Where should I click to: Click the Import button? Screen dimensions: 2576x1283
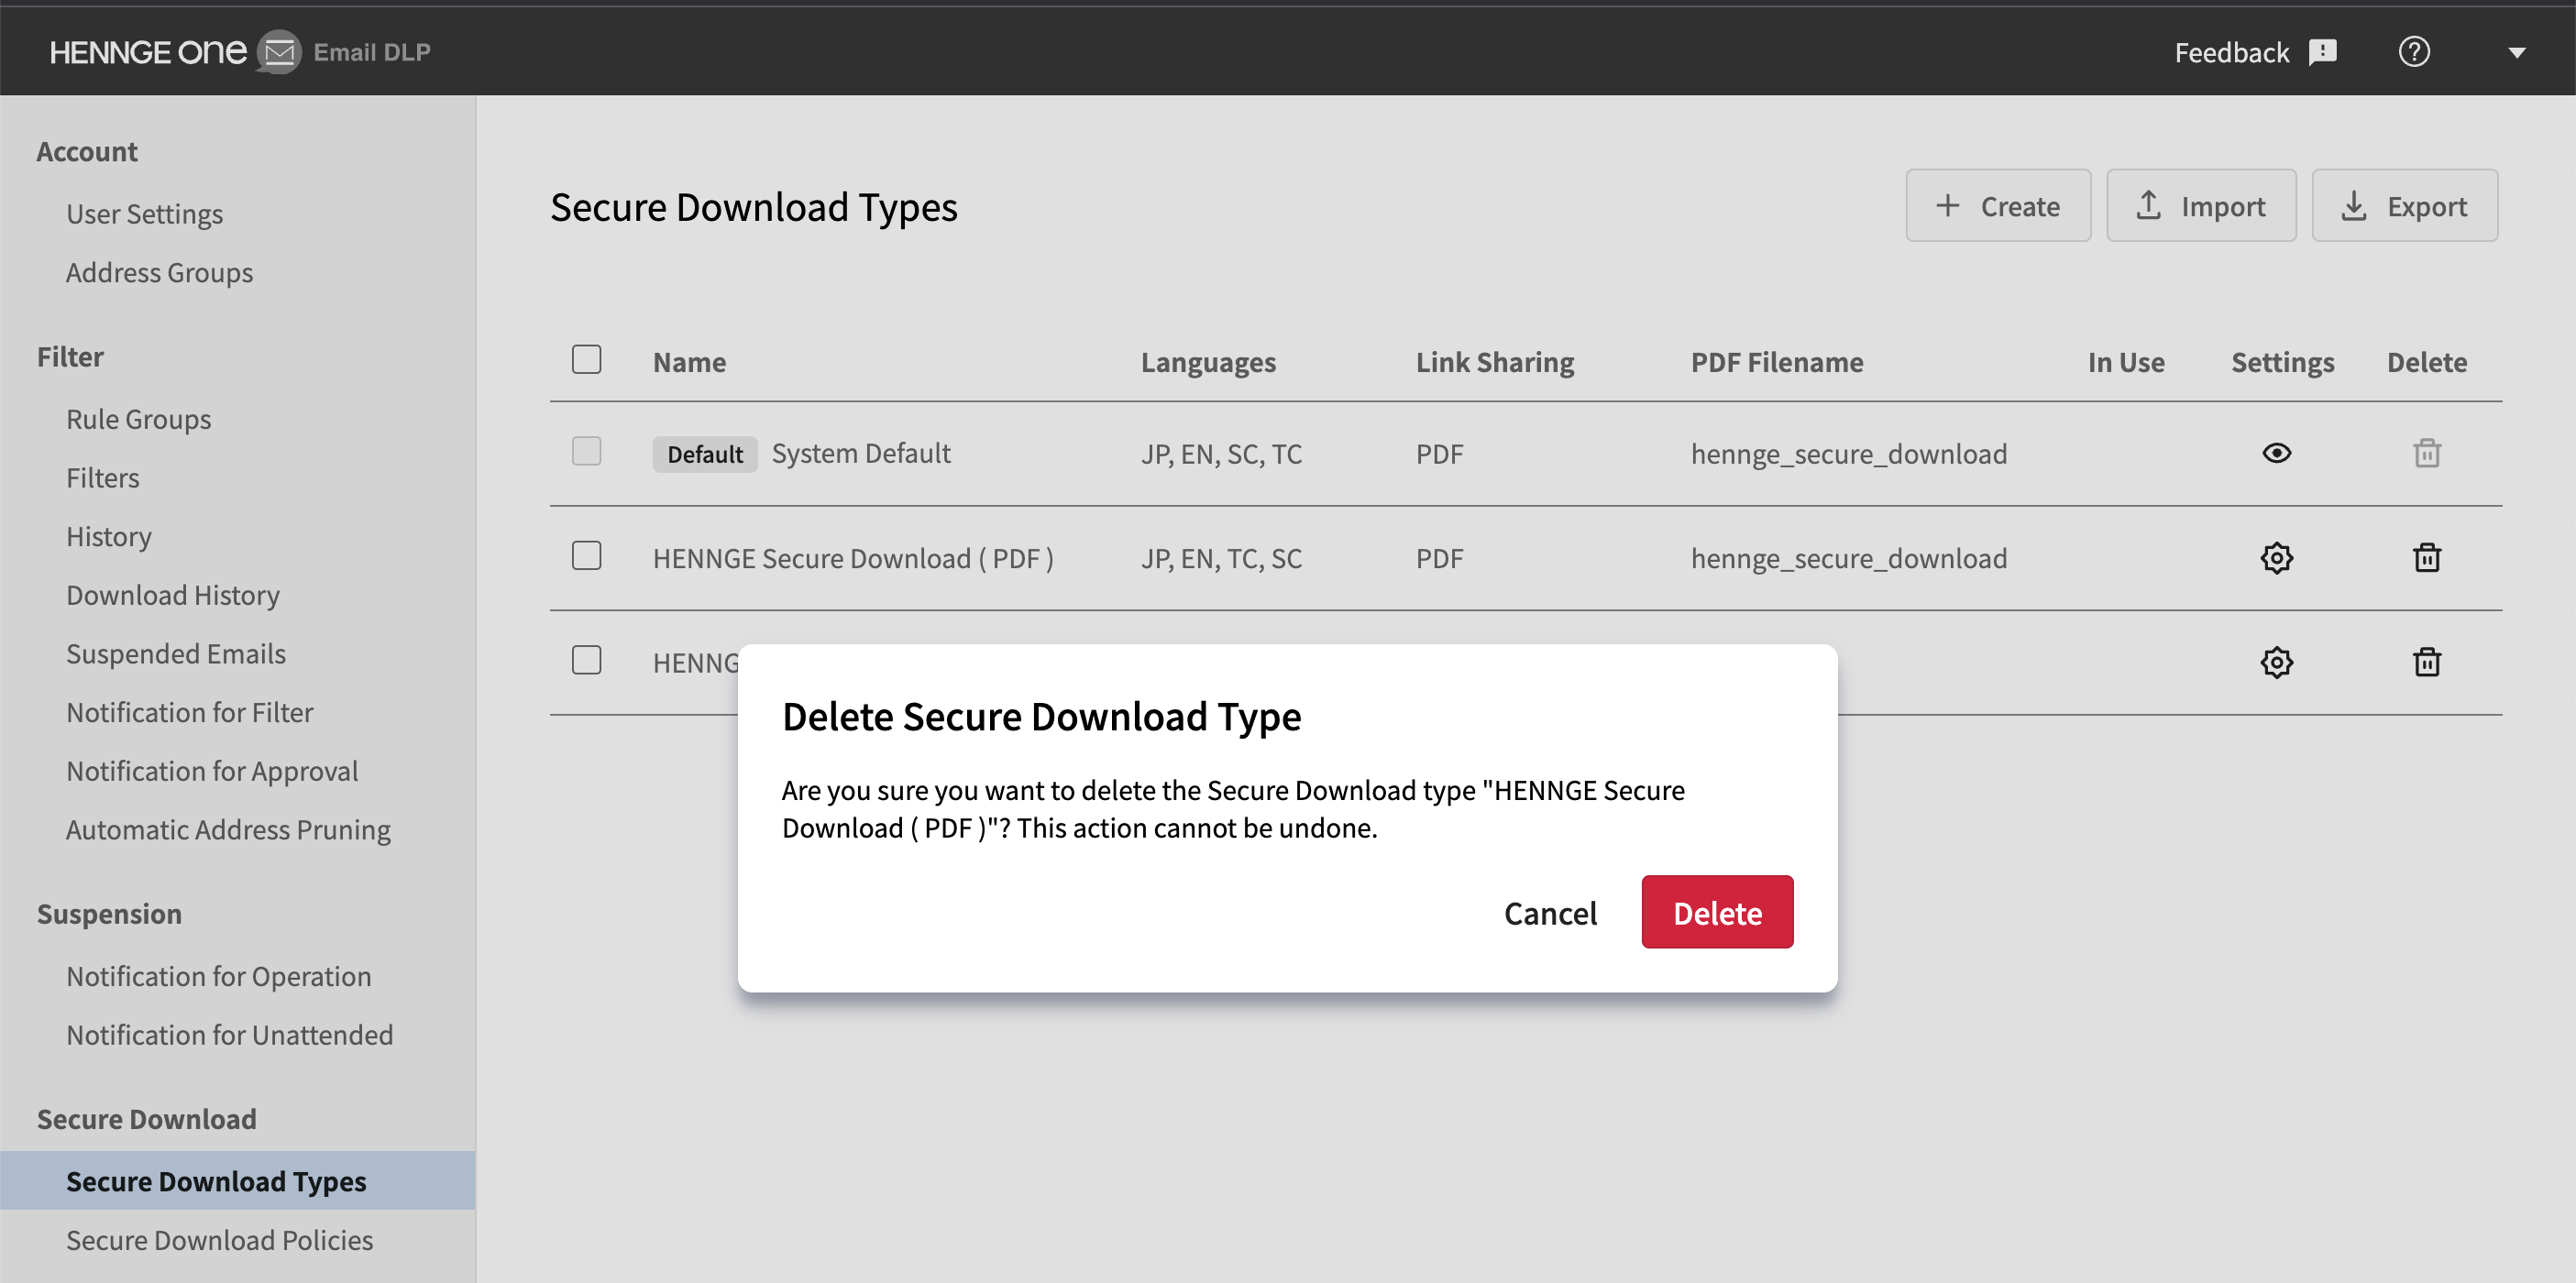(x=2201, y=206)
